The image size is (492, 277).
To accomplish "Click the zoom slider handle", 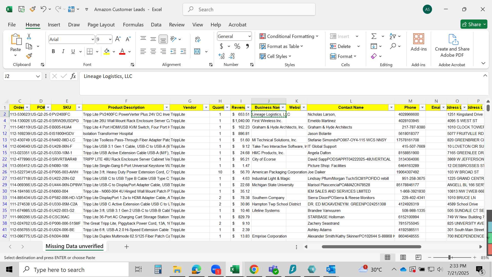I will 449,257.
